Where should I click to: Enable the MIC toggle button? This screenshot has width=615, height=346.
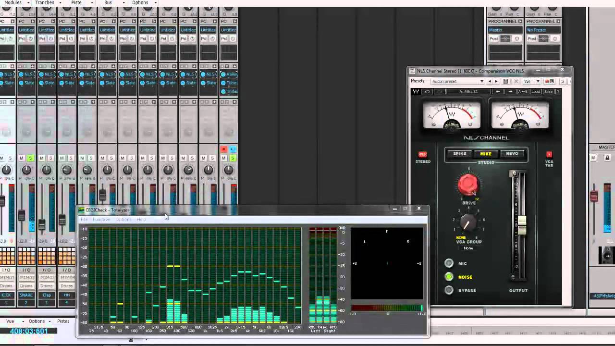pyautogui.click(x=449, y=263)
